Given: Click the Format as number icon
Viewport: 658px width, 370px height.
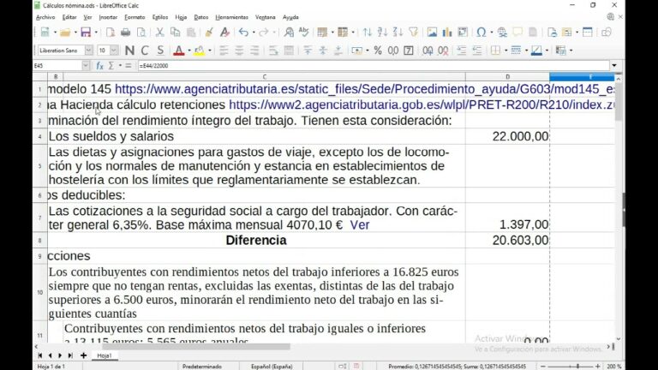Looking at the screenshot, I should click(393, 51).
